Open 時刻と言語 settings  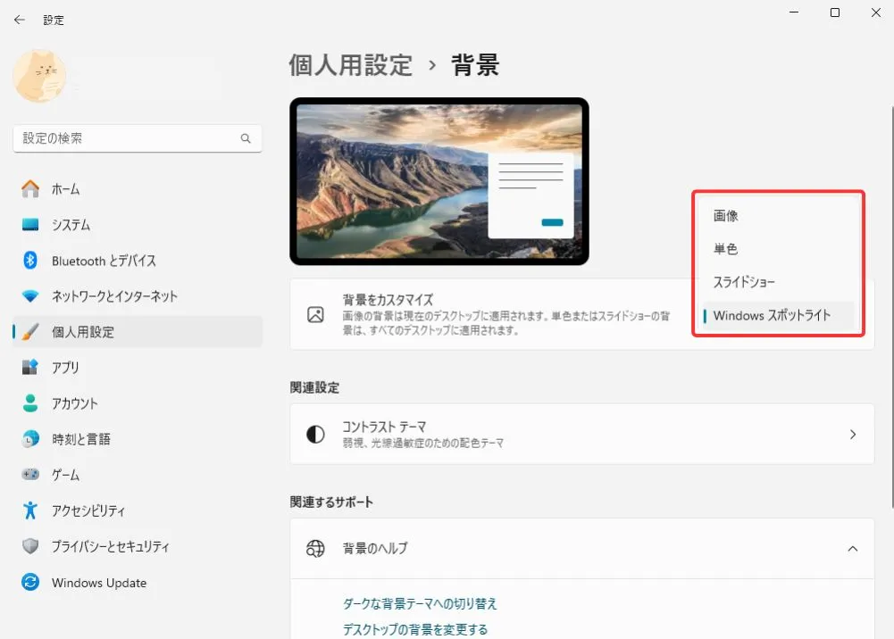(x=138, y=439)
